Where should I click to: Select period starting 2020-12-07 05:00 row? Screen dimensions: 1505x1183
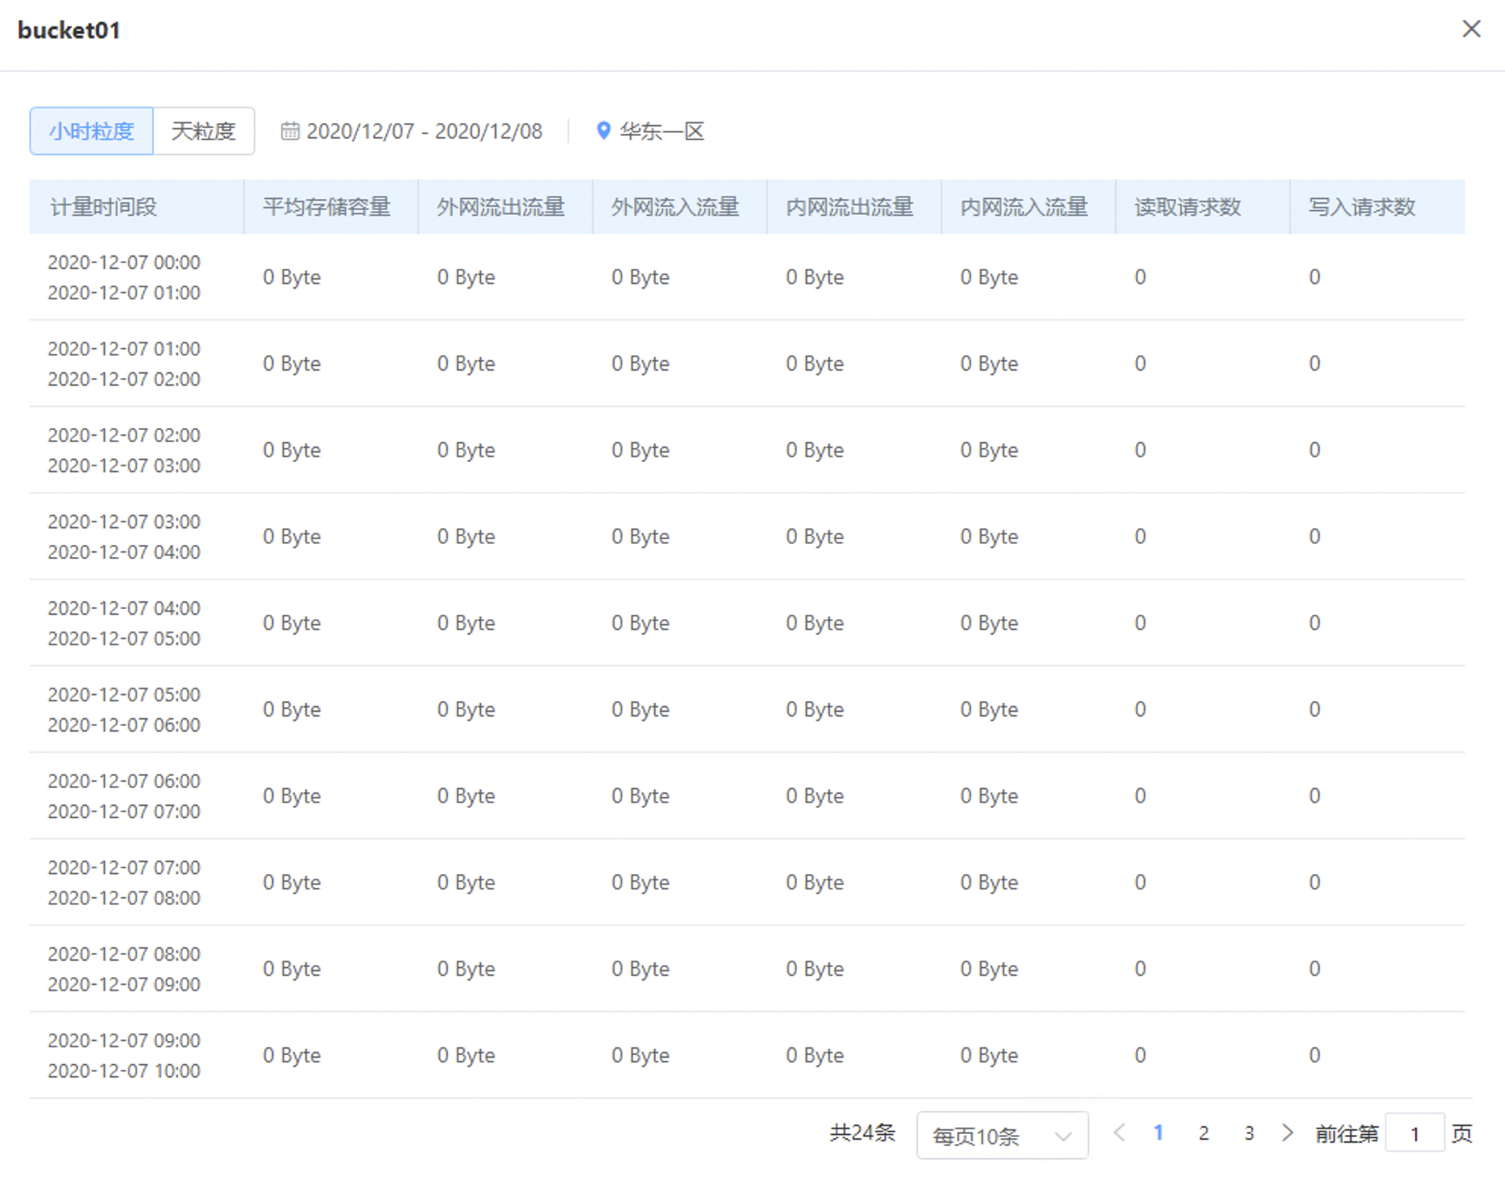click(747, 709)
